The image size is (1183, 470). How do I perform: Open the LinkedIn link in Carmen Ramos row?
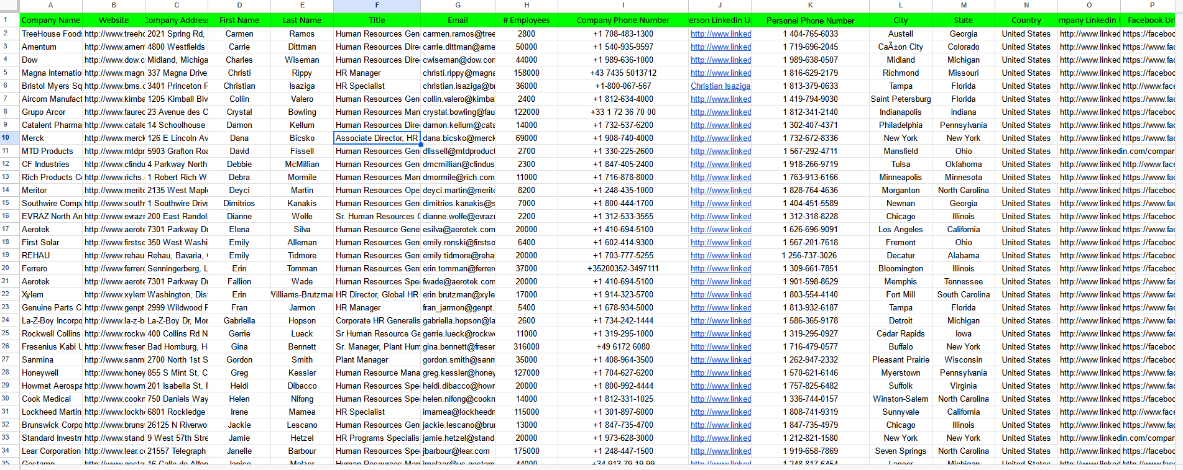(x=720, y=34)
